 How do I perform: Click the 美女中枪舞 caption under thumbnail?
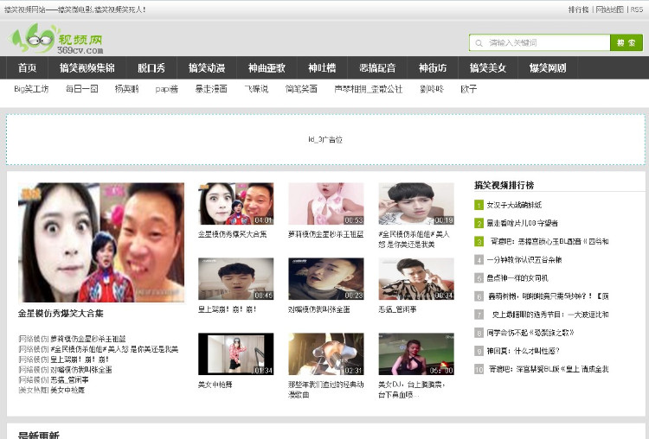pos(215,385)
